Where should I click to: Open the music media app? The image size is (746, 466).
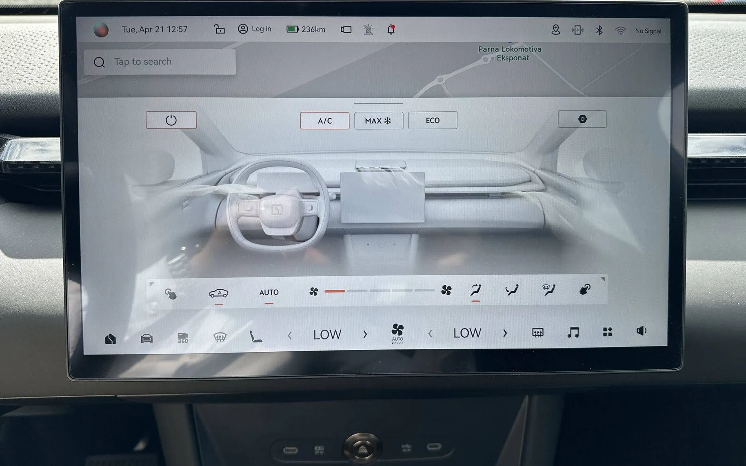tap(573, 333)
